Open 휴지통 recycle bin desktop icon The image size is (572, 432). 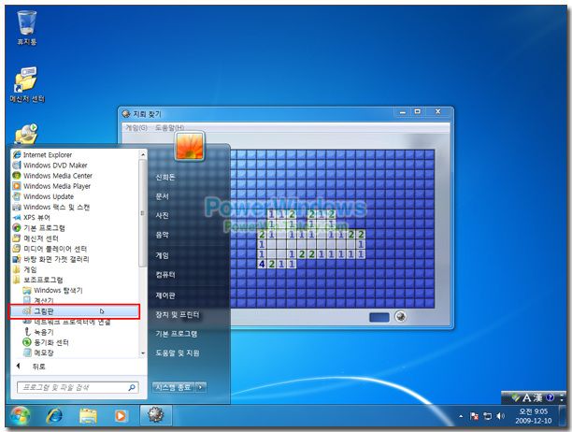pos(26,27)
